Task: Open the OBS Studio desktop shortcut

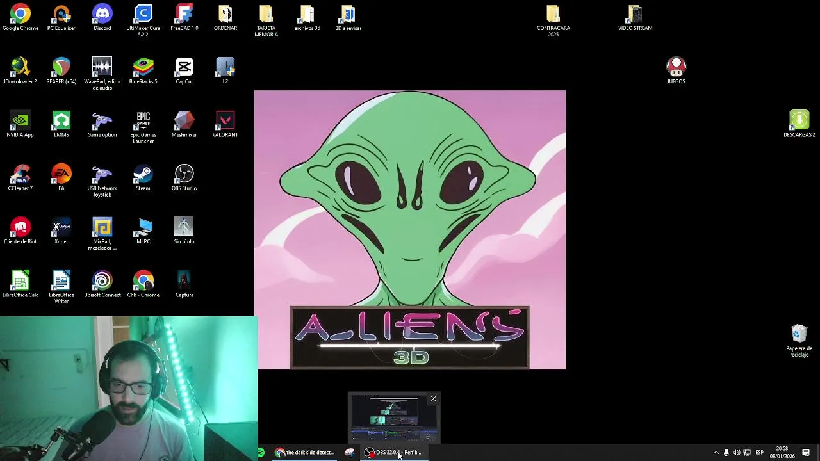Action: coord(184,178)
